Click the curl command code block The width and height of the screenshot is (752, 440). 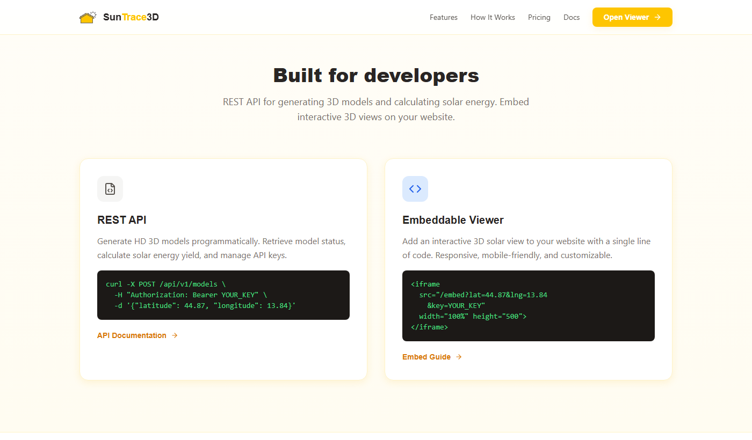click(223, 295)
